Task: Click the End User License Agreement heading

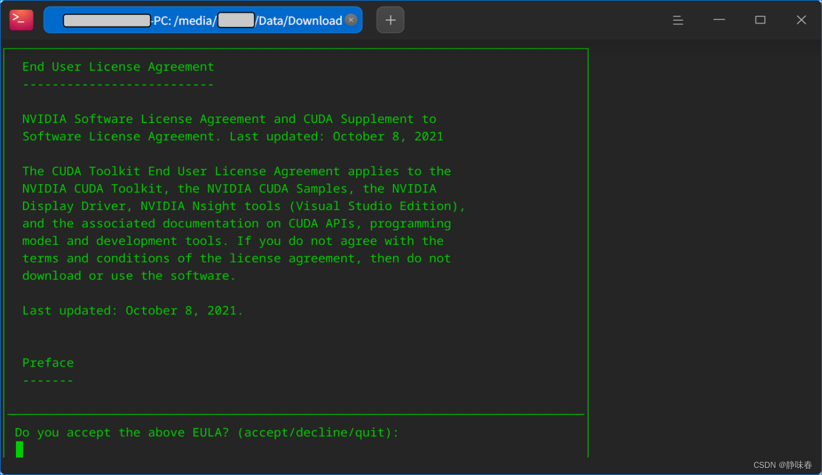Action: 118,67
